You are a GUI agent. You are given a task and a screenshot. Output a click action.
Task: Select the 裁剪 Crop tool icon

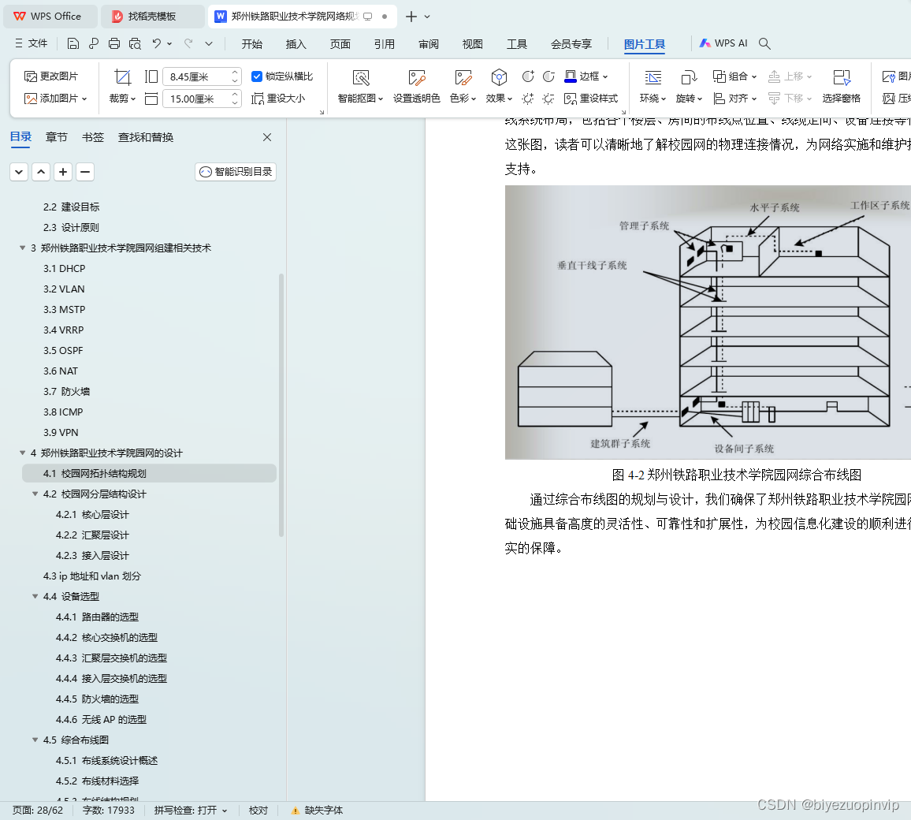tap(123, 76)
